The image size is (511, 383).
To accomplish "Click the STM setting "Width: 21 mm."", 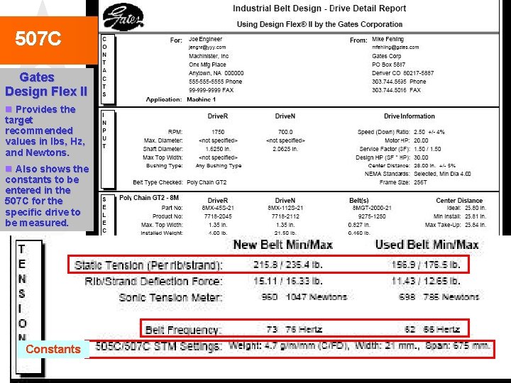I will (388, 346).
